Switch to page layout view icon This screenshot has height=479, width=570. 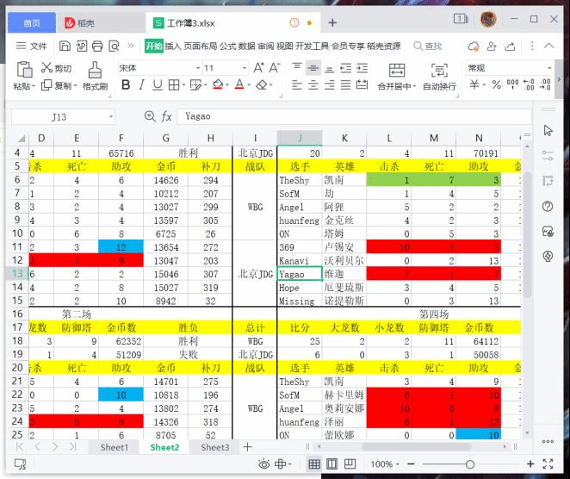tap(331, 464)
